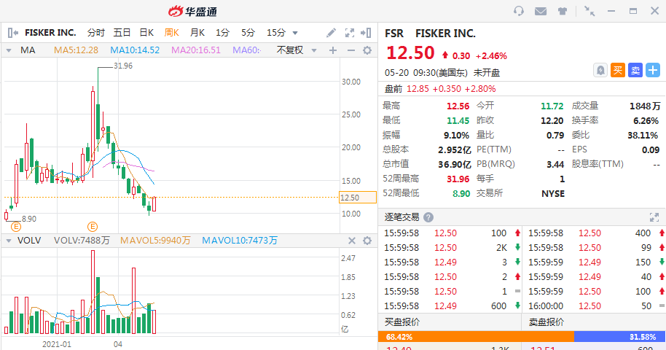Open help for tick-by-tick trades
The image size is (666, 350).
coord(428,217)
